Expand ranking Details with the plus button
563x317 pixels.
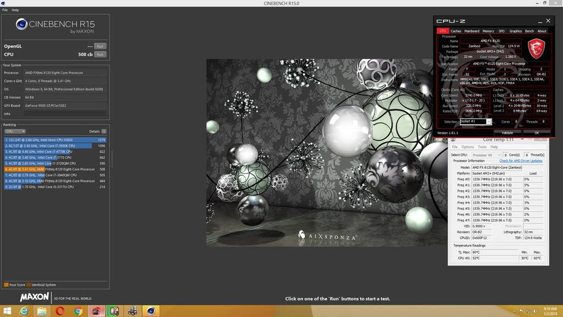pyautogui.click(x=104, y=132)
